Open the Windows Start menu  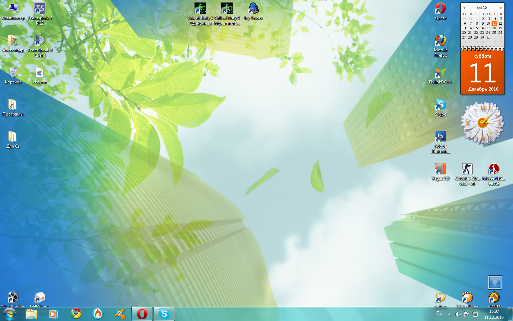[10, 314]
